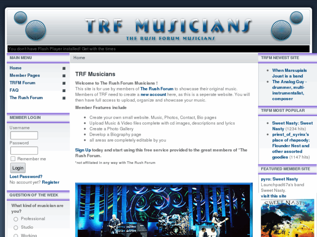Open the Home menu item
The width and height of the screenshot is (317, 237).
pyautogui.click(x=16, y=68)
